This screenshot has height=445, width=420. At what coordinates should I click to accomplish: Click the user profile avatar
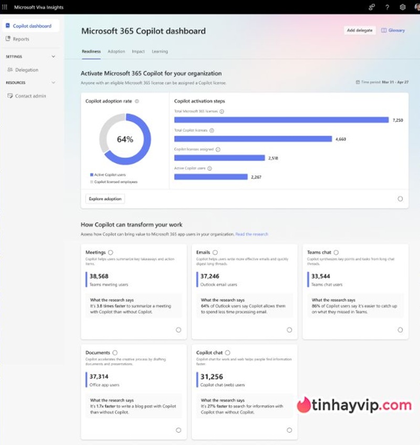click(x=417, y=7)
